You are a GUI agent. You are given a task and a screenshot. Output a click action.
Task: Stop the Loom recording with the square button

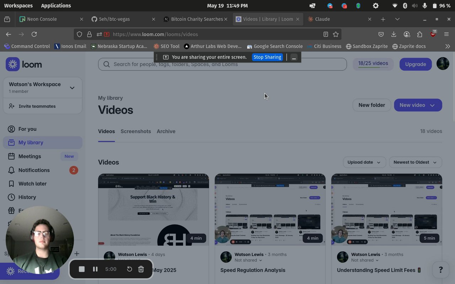point(82,269)
